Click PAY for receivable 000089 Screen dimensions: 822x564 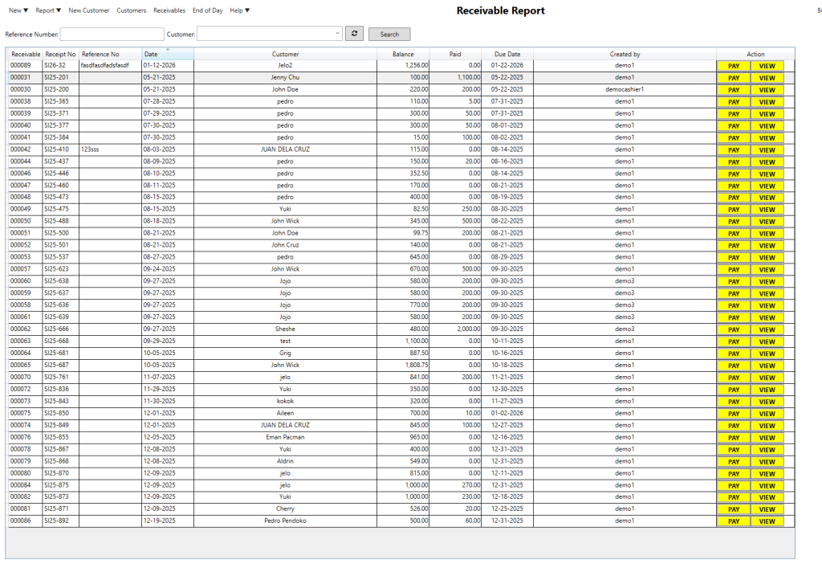tap(734, 66)
